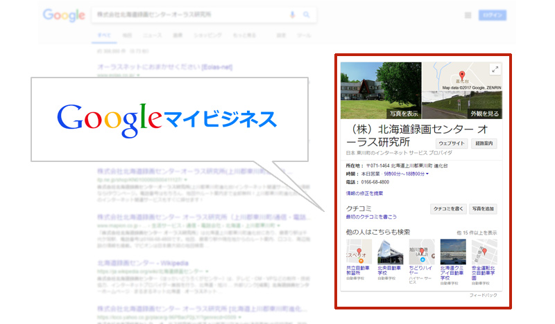Open the 安全運転北交自動車学園 map thumbnail

484,251
